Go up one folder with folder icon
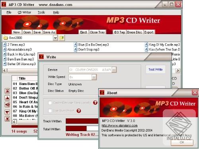 [62, 38]
